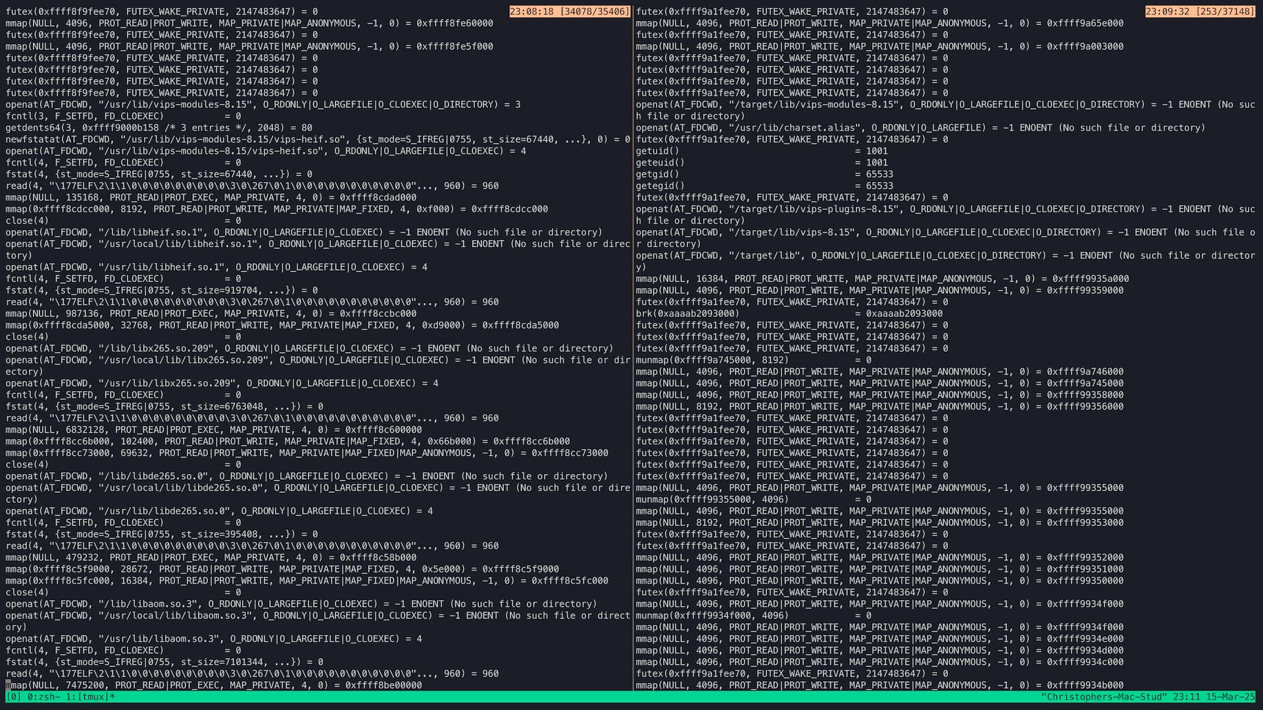Click the 15-Mar-25 date in status bar
Viewport: 1263px width, 710px height.
tap(1232, 697)
